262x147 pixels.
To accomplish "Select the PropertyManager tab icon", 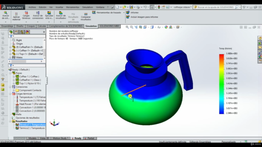I will (16, 32).
